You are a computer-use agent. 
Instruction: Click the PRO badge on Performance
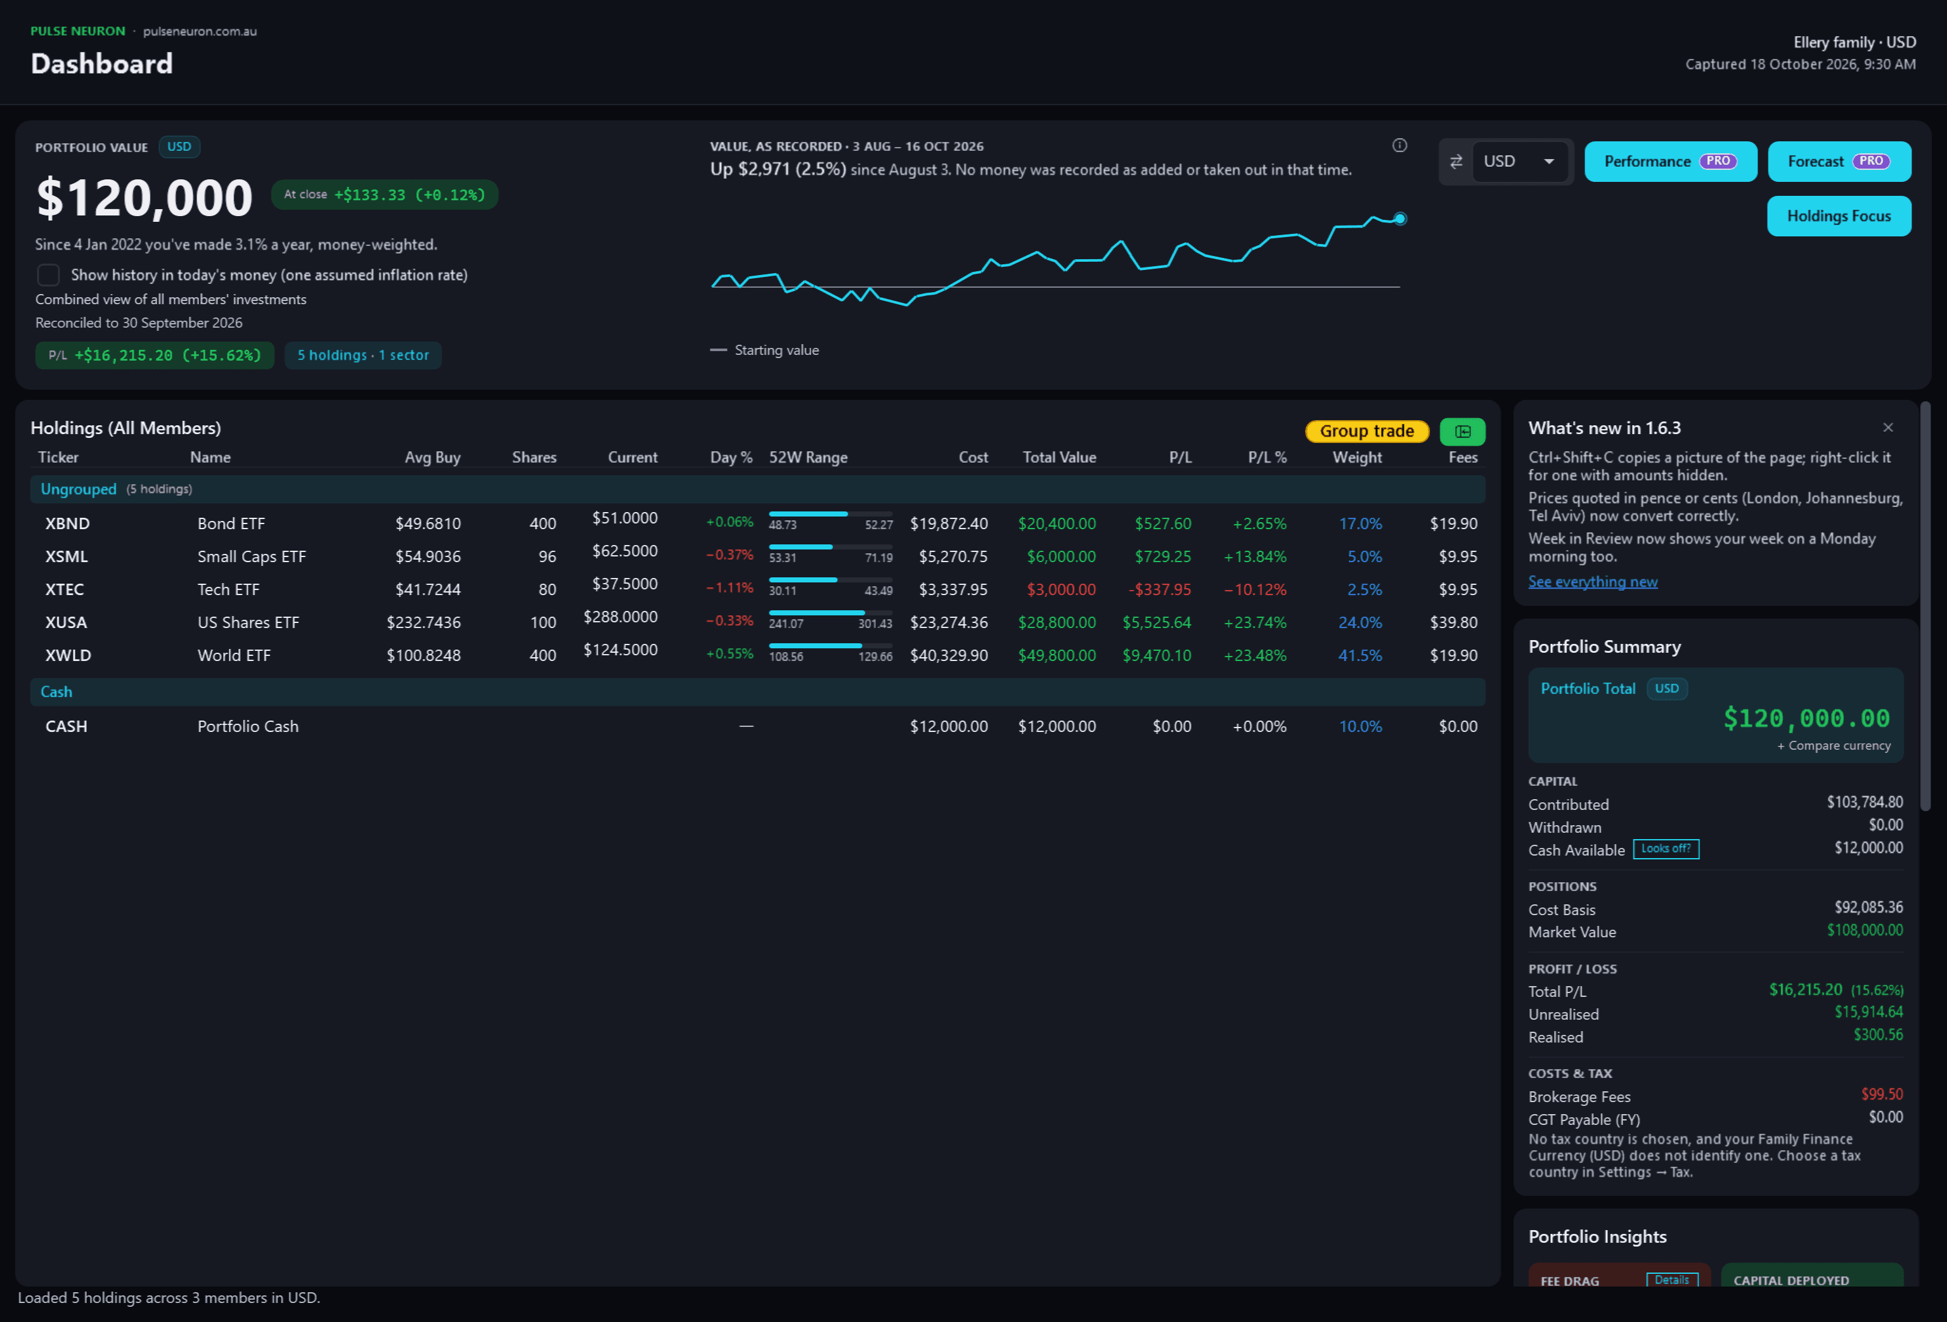[1718, 161]
